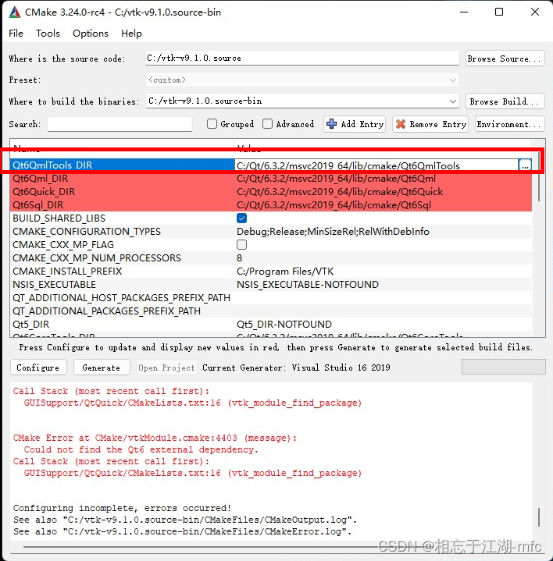Click the CMAKE_CXX_MP_FLAG entry name
This screenshot has height=561, width=553.
63,245
